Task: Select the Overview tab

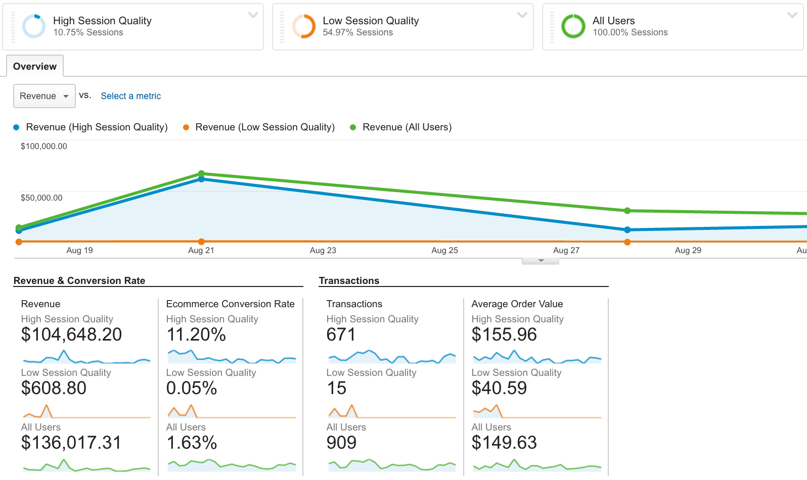Action: coord(35,66)
